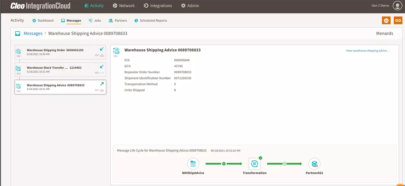Viewport: 405px width, 186px height.
Task: Select the Transformation step icon
Action: point(254,164)
